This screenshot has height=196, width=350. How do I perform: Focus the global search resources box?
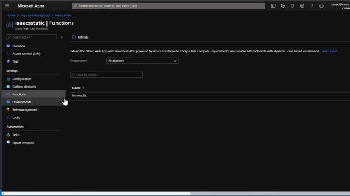(168, 6)
